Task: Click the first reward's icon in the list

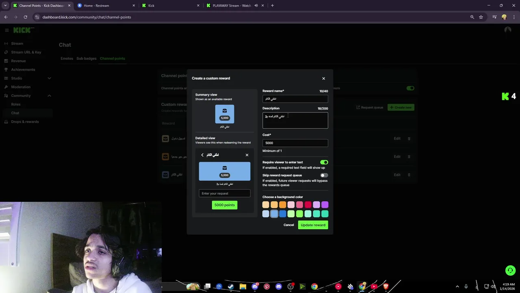Action: [165, 138]
